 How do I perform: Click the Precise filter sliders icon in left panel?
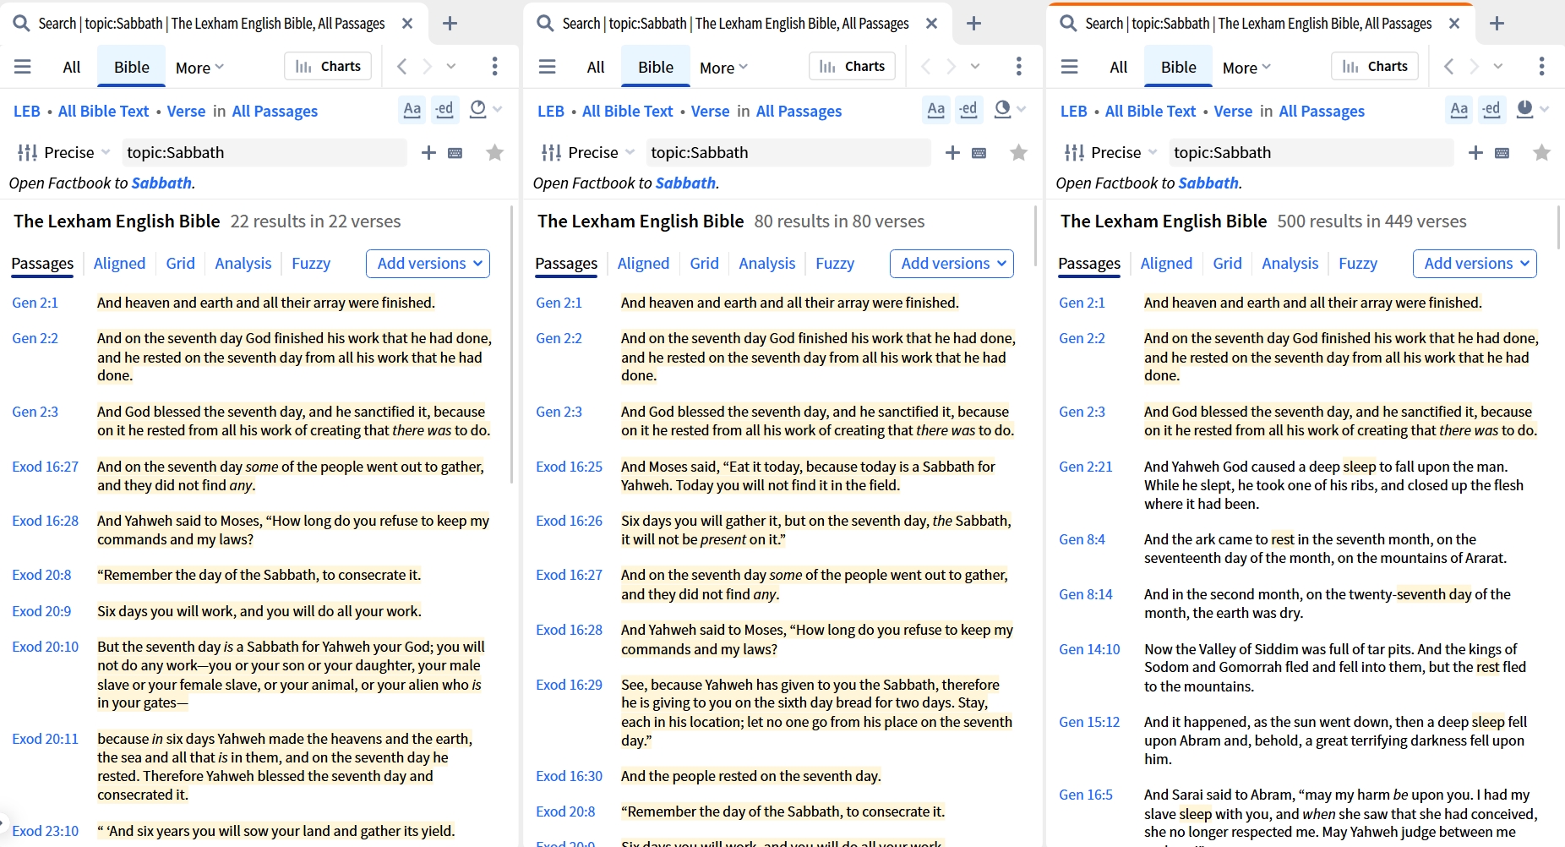click(28, 153)
